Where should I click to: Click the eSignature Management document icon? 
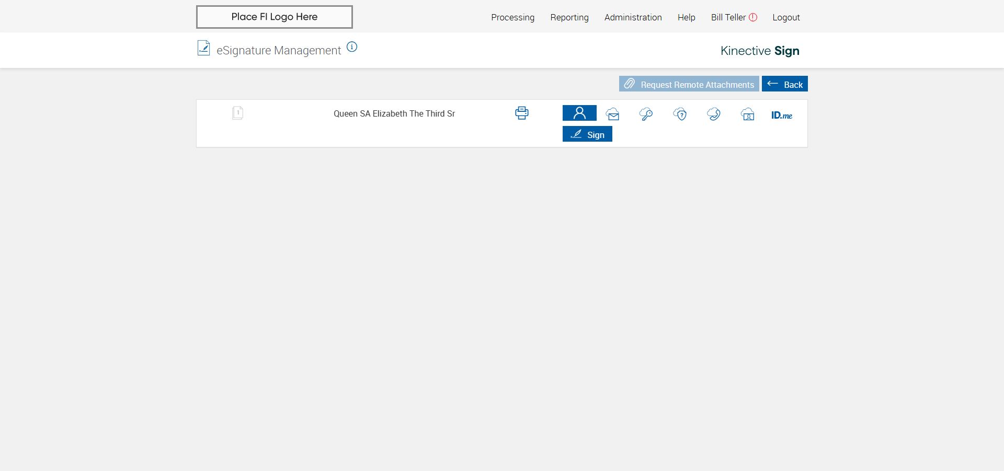(203, 48)
